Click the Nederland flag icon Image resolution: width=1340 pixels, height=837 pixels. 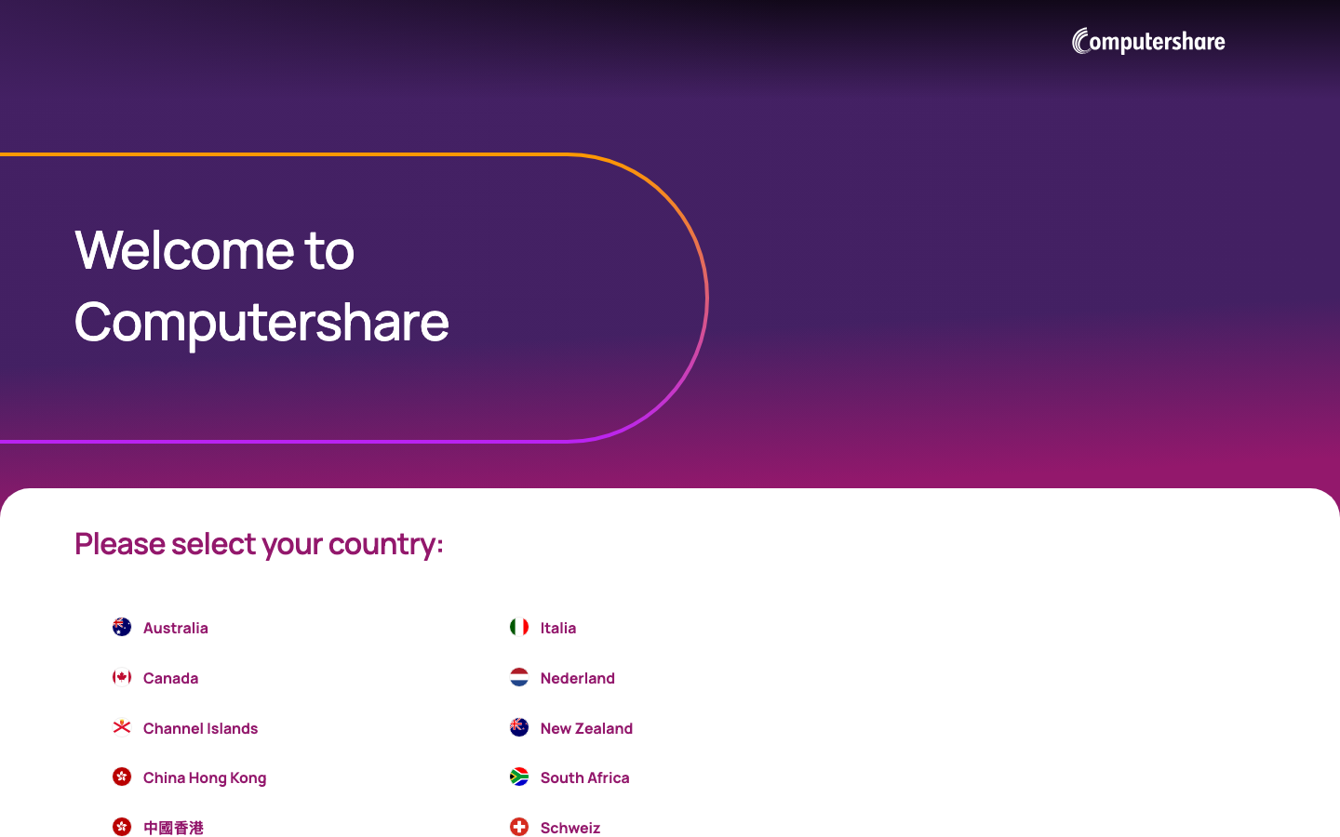click(519, 677)
